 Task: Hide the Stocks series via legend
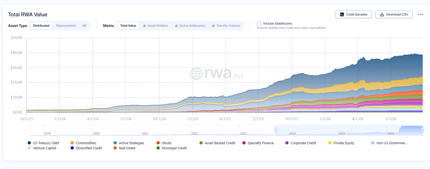tap(164, 143)
